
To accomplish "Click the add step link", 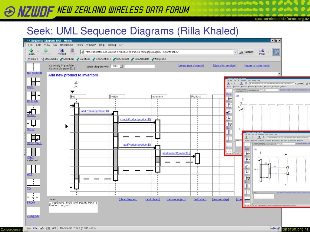I will (200, 199).
